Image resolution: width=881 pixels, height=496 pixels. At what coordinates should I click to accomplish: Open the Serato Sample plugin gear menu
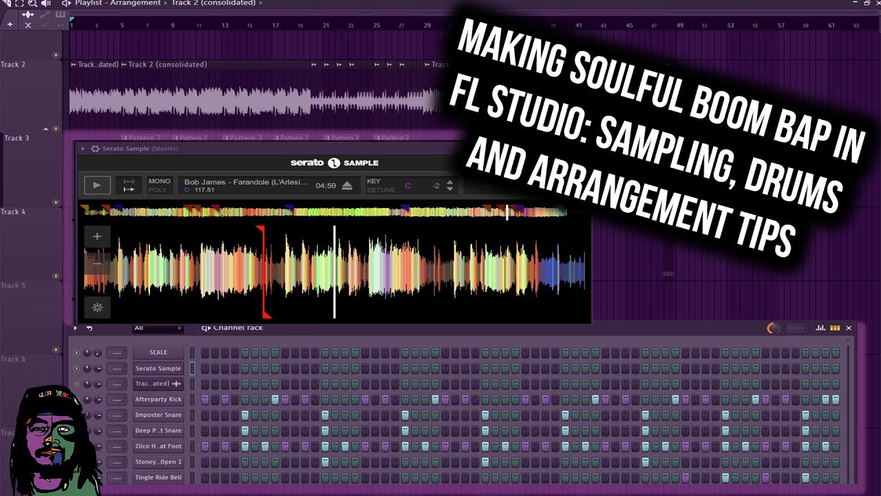[96, 149]
